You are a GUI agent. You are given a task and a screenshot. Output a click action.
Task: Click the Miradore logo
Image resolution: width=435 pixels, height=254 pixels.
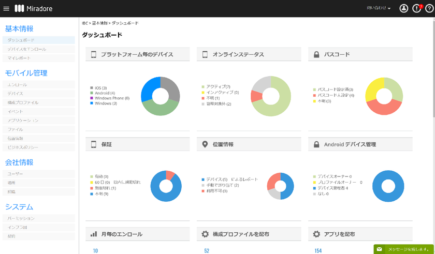coord(34,9)
